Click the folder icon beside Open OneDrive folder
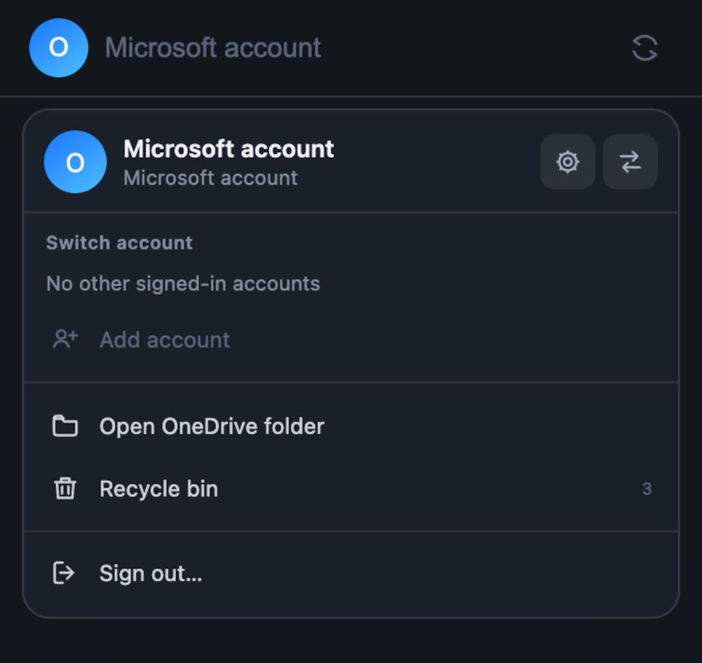 tap(65, 425)
